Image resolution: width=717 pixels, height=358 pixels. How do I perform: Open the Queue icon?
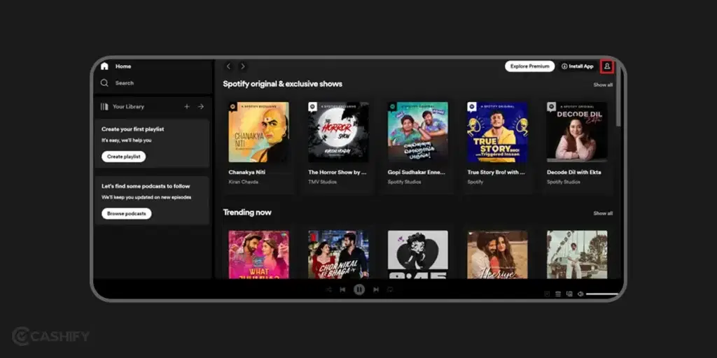tap(558, 294)
